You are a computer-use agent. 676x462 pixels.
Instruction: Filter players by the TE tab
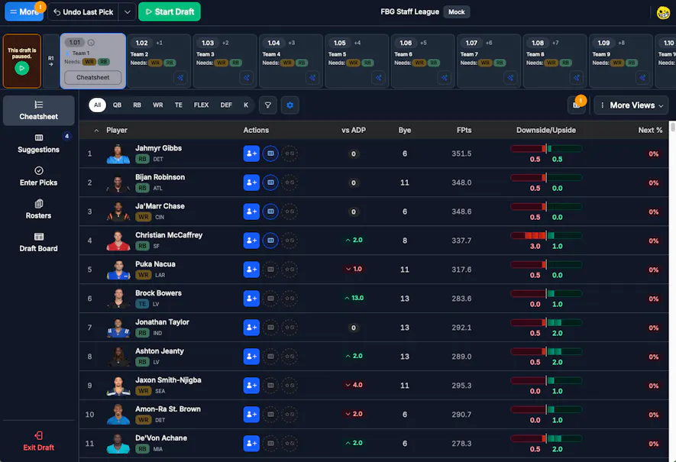[179, 105]
